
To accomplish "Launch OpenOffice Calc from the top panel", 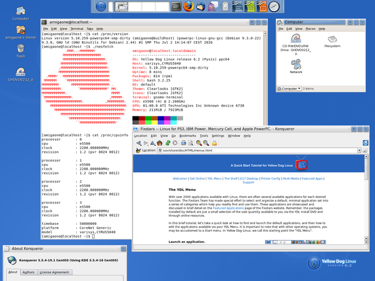I will [x=250, y=6].
